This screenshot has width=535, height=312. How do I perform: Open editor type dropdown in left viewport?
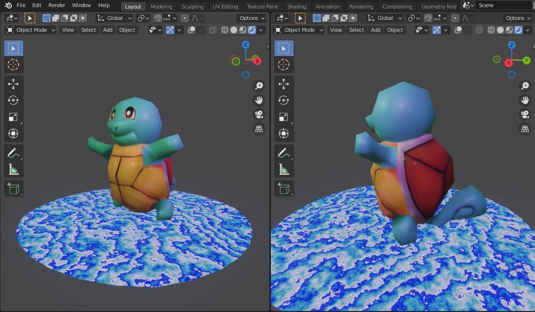coord(12,18)
